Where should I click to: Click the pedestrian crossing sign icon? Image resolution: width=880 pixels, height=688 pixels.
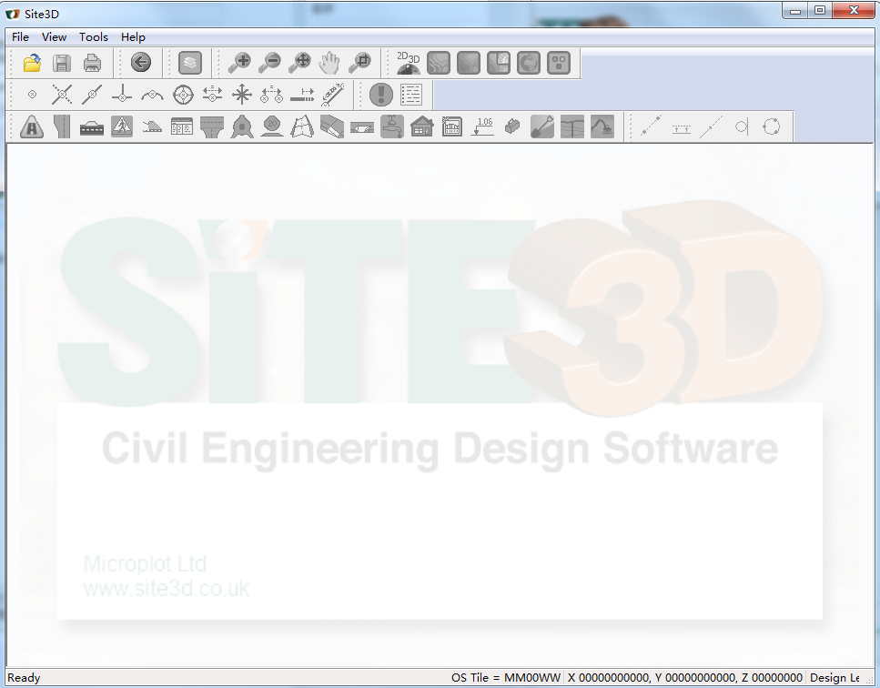coord(122,126)
